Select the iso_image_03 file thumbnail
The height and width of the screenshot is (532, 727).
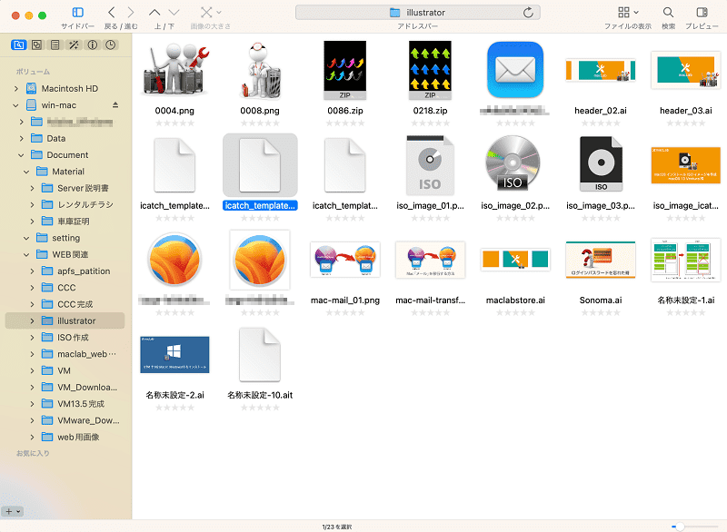[x=601, y=164]
